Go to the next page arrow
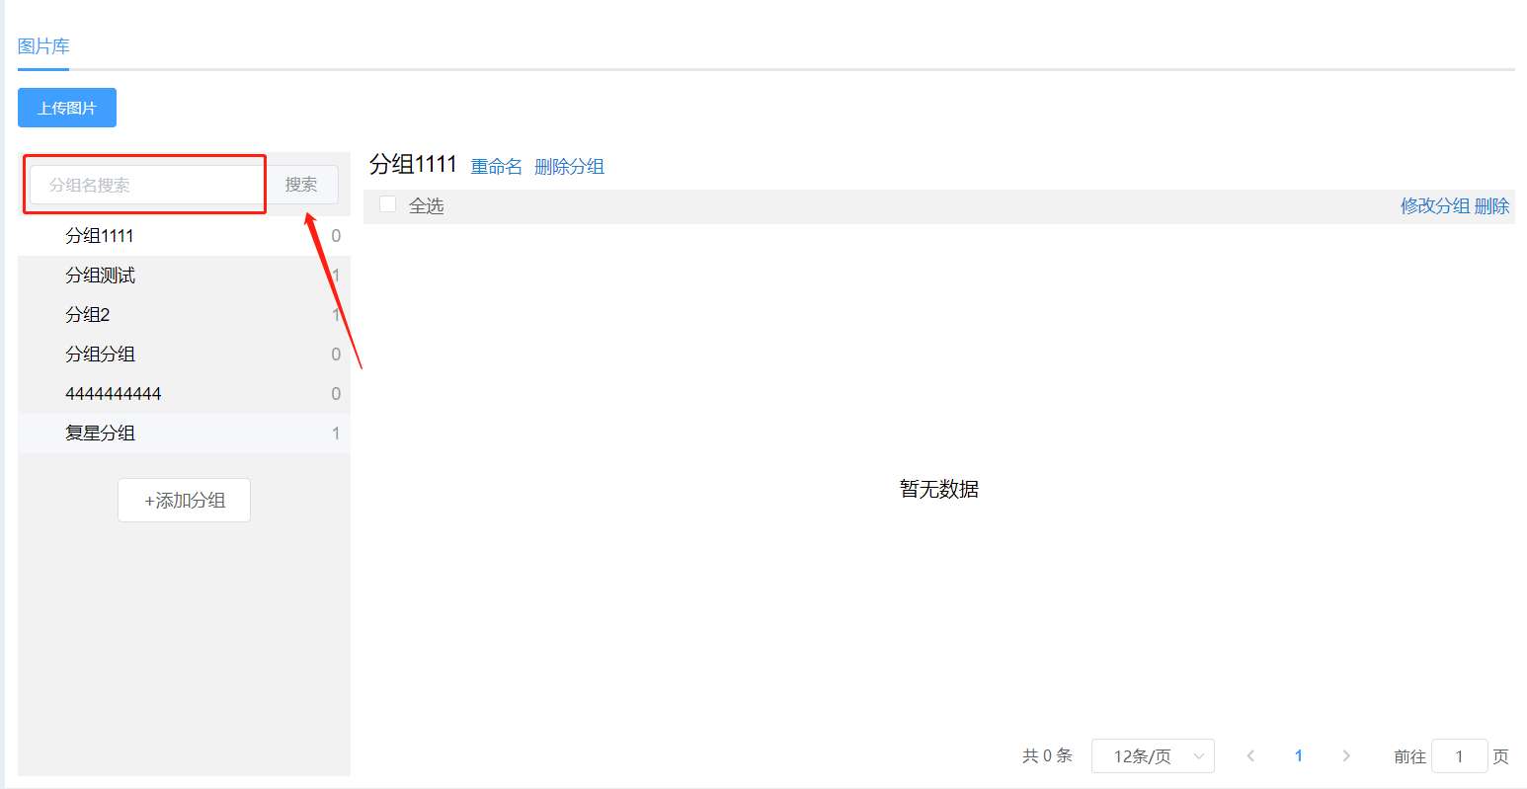The width and height of the screenshot is (1527, 789). click(x=1345, y=756)
